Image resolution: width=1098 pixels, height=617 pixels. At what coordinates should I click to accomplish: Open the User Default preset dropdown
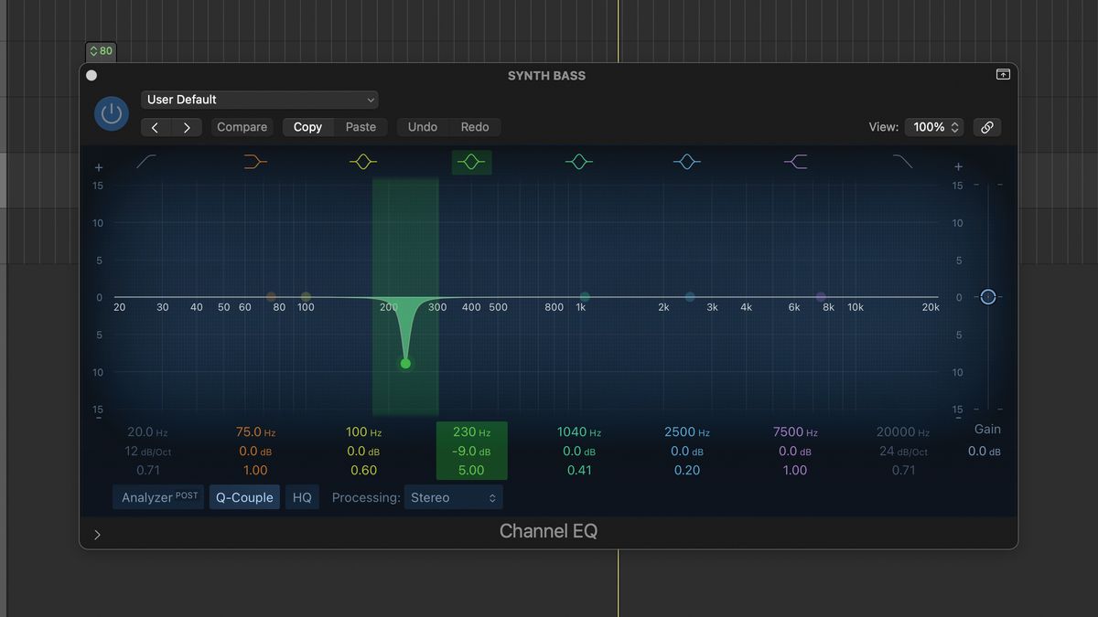pyautogui.click(x=260, y=99)
